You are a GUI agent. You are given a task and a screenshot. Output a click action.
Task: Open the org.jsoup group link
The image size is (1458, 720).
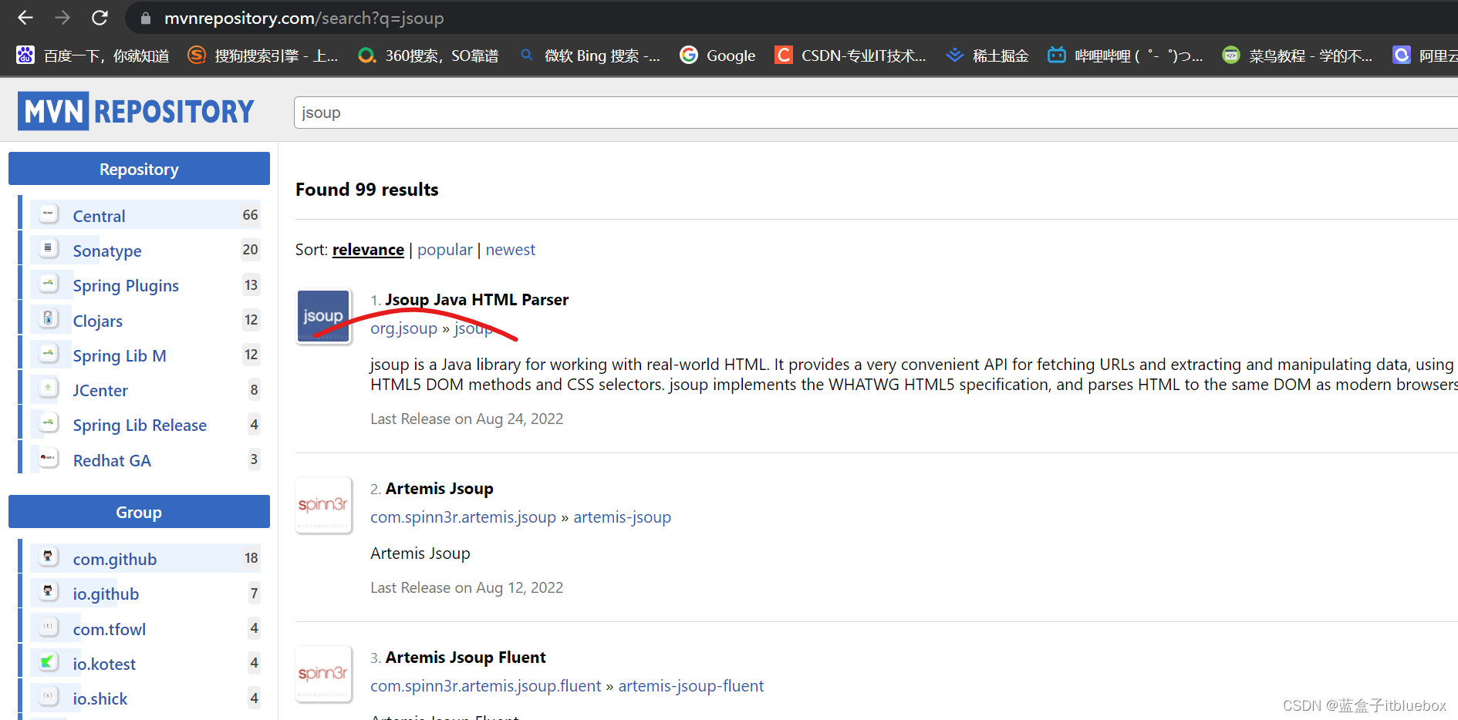tap(403, 328)
